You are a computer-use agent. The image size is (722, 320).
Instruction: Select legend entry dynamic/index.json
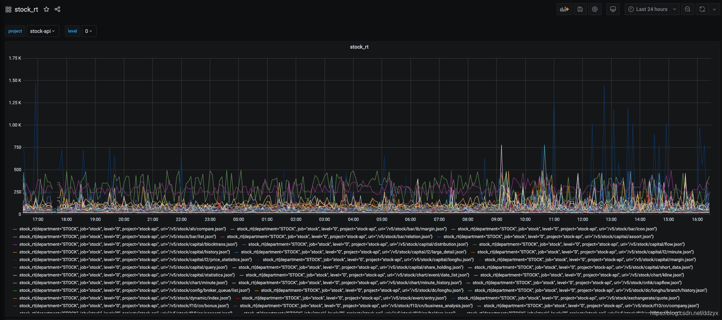(125, 298)
